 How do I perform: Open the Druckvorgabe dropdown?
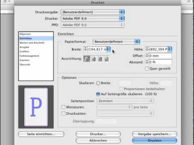93,12
